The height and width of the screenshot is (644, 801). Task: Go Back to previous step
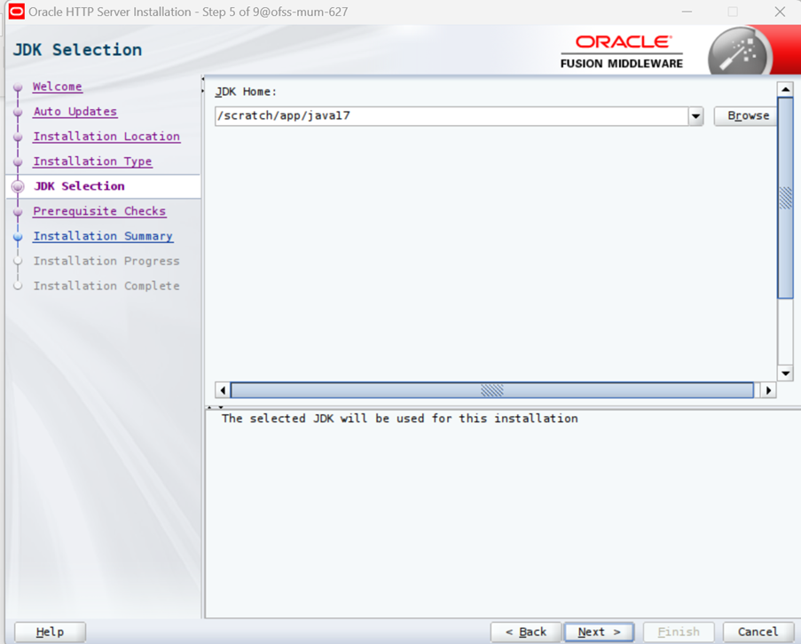tap(526, 632)
